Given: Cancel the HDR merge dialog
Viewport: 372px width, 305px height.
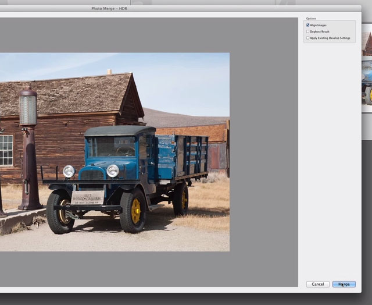Looking at the screenshot, I should tap(318, 284).
